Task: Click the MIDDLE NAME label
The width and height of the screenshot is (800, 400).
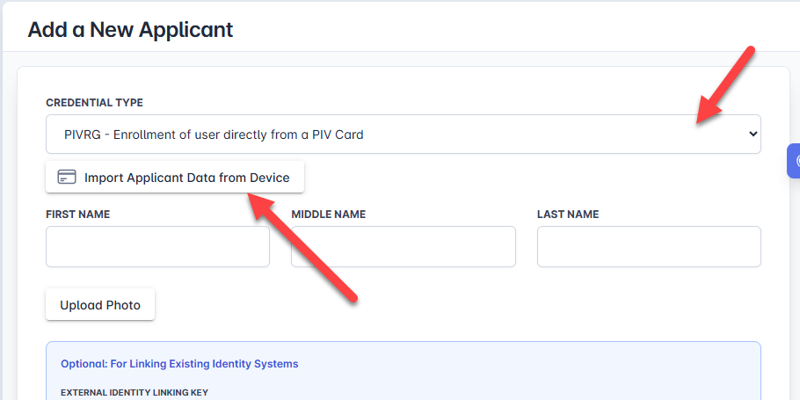Action: pos(328,215)
